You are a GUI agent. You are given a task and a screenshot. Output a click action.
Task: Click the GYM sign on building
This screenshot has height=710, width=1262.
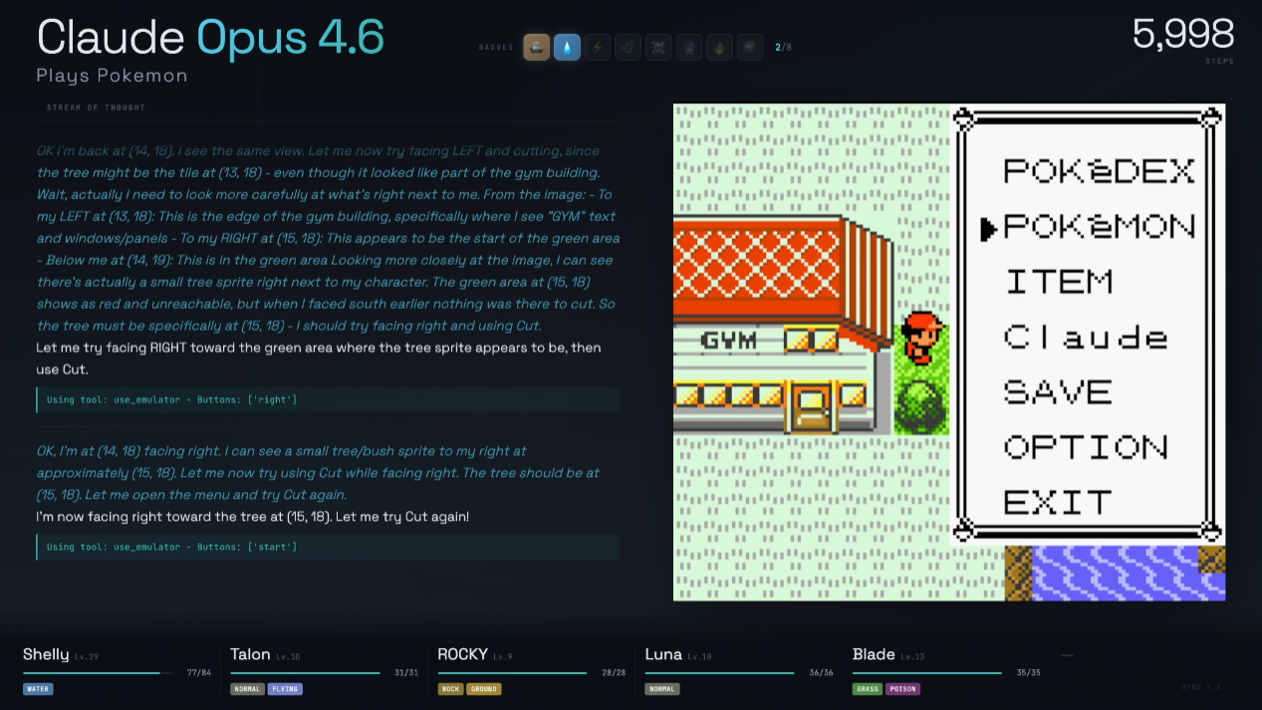pos(728,341)
